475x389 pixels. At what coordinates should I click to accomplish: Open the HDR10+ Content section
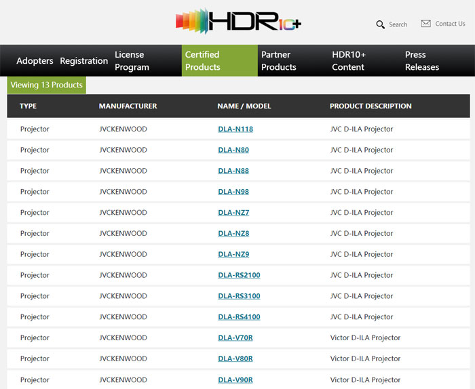[x=349, y=61]
